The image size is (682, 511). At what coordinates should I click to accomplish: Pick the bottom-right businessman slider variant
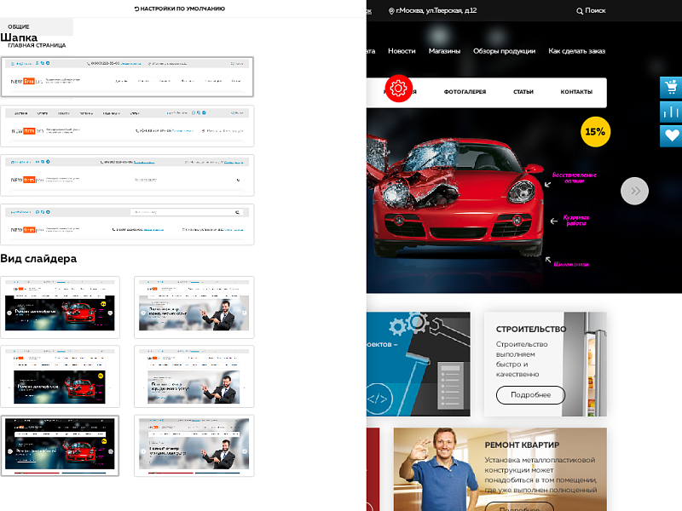click(x=194, y=445)
